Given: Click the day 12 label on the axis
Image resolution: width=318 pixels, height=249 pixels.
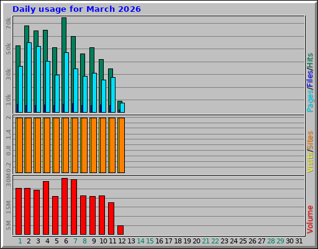Looking at the screenshot, I should 122,241.
